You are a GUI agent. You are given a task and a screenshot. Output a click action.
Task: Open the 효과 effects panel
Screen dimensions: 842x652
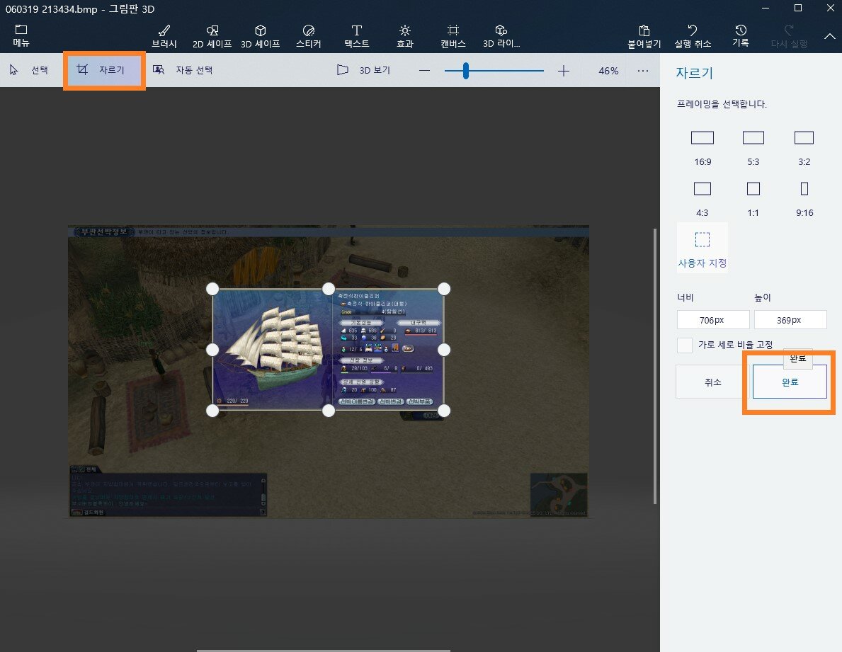coord(405,36)
